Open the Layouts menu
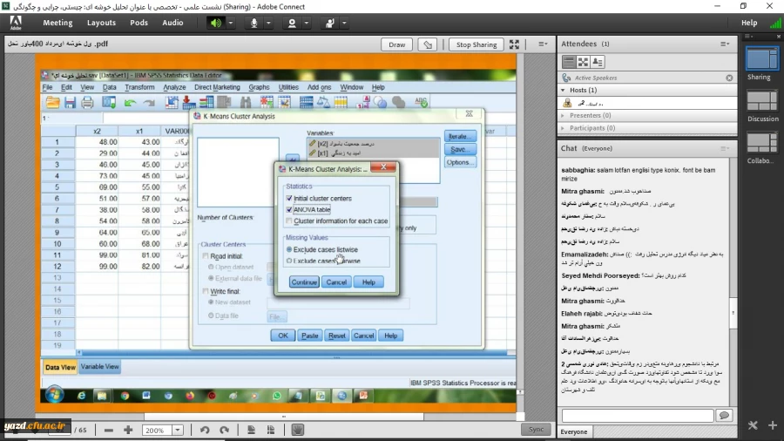Image resolution: width=784 pixels, height=441 pixels. click(101, 23)
